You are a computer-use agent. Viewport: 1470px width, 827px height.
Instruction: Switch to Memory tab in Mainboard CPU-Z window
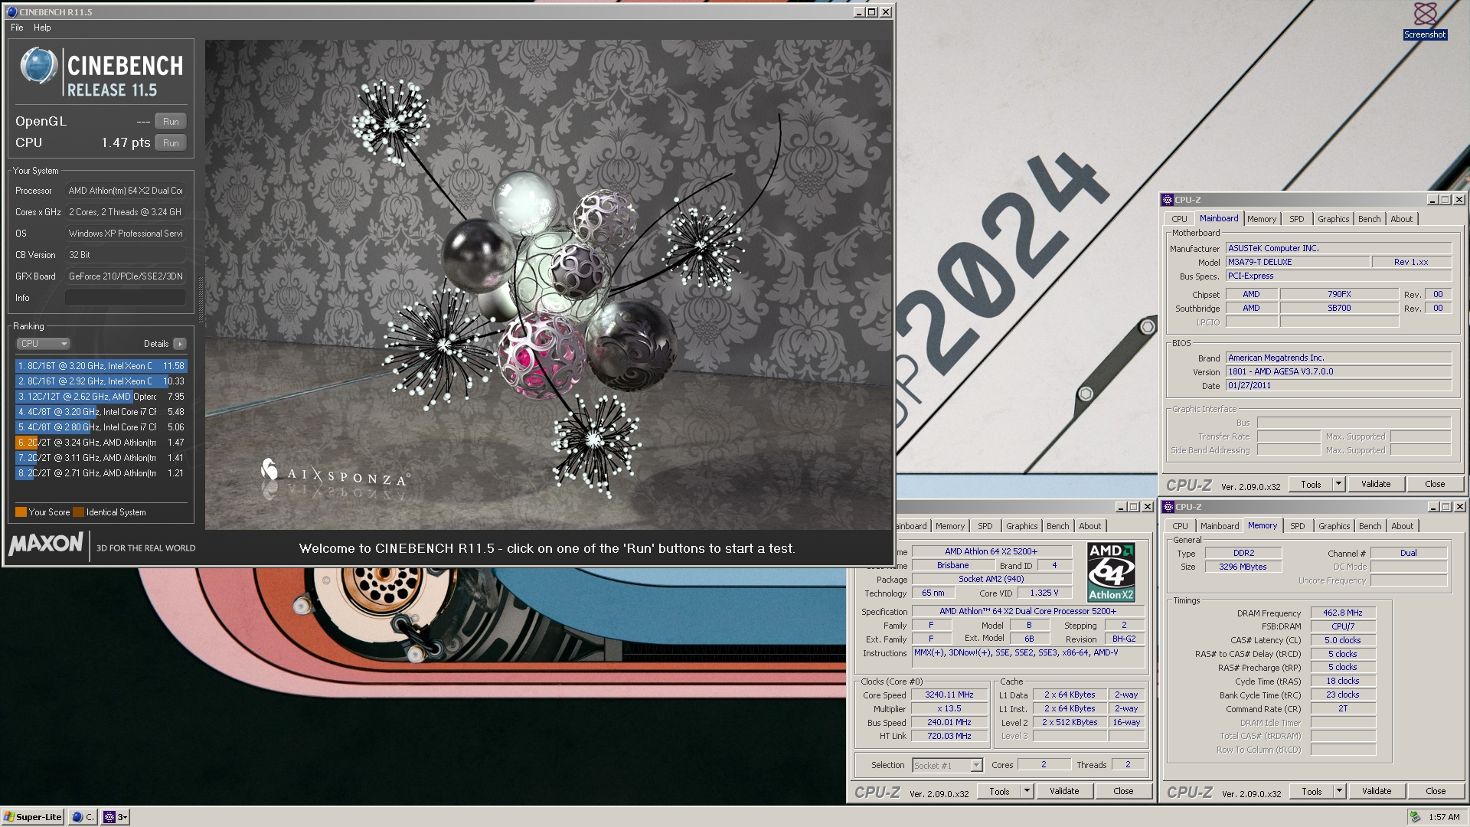[1262, 219]
